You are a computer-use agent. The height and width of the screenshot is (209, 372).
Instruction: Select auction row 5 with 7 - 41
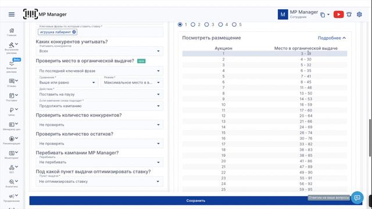(x=265, y=76)
